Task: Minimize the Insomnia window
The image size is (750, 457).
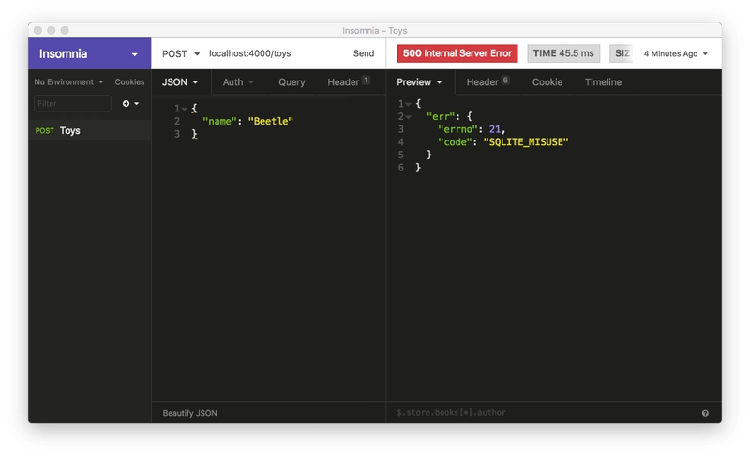Action: click(x=52, y=30)
